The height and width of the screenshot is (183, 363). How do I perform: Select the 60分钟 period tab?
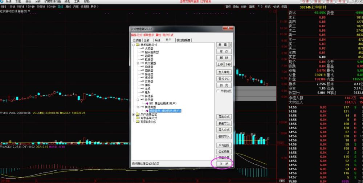[x=51, y=7]
